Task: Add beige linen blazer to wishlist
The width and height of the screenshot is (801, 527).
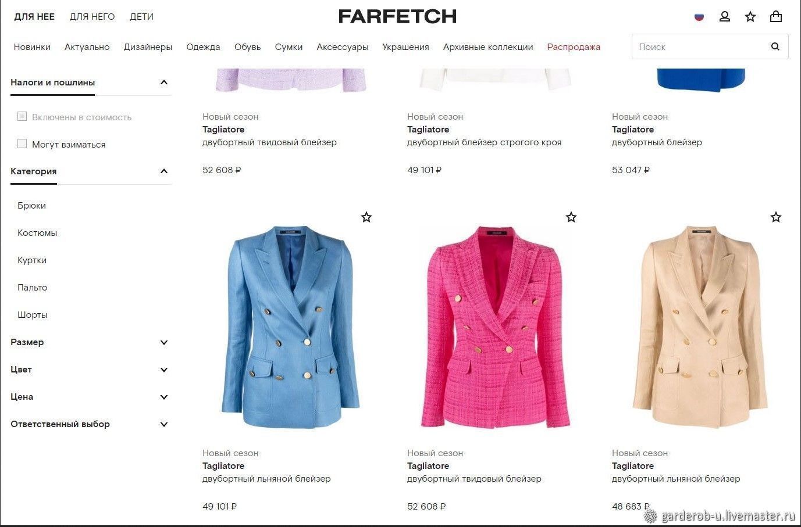Action: point(776,217)
